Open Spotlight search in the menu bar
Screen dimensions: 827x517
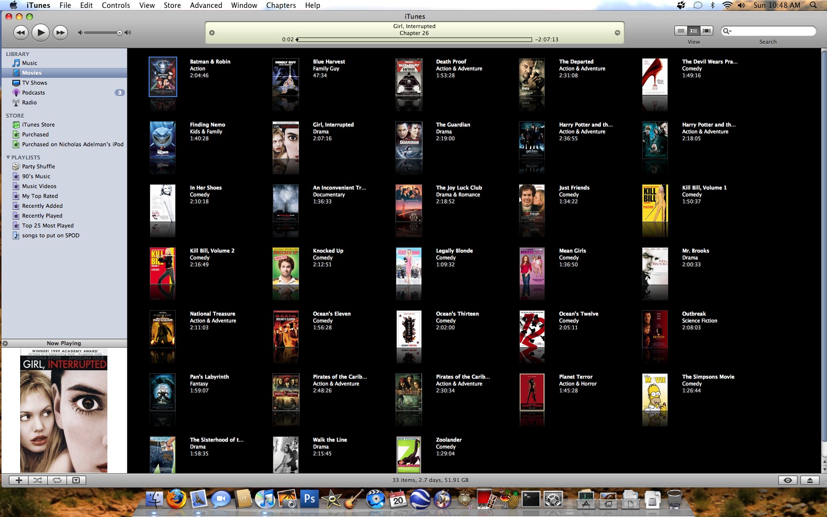point(814,5)
